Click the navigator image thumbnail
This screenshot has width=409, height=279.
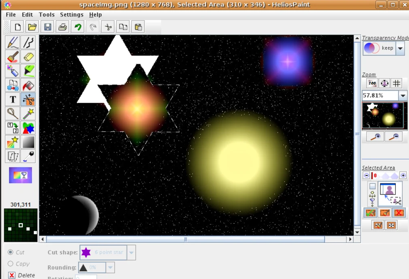click(384, 115)
